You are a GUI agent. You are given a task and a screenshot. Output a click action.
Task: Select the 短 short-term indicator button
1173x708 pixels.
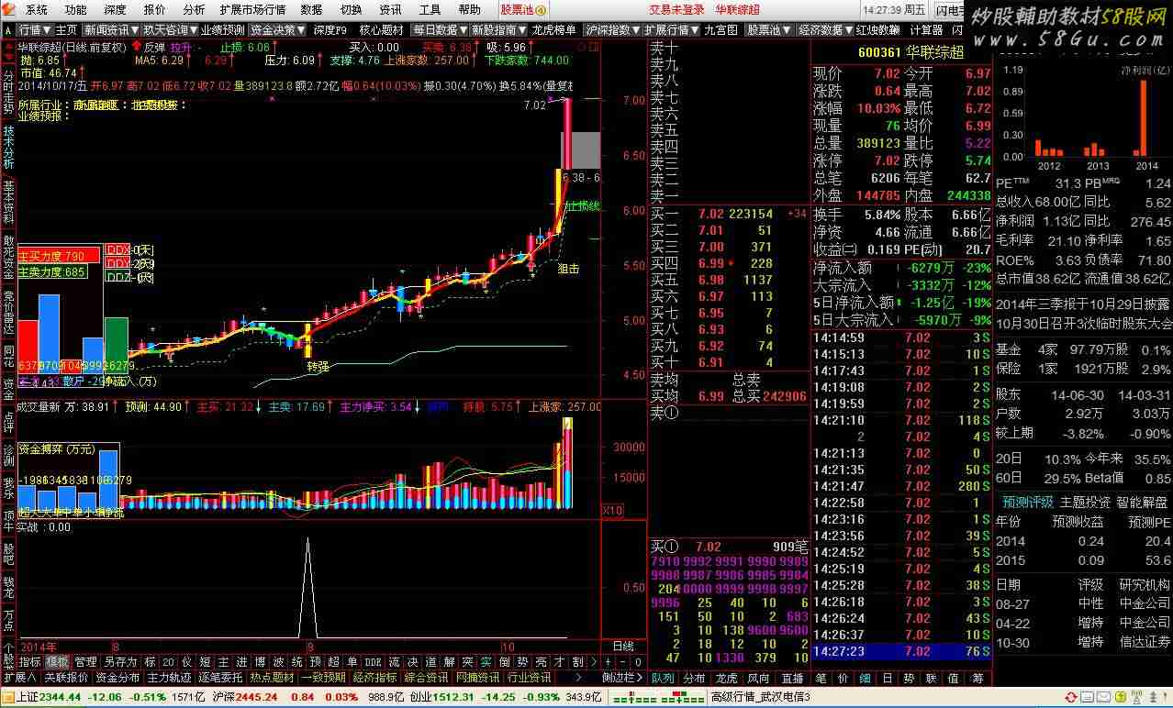click(x=205, y=661)
